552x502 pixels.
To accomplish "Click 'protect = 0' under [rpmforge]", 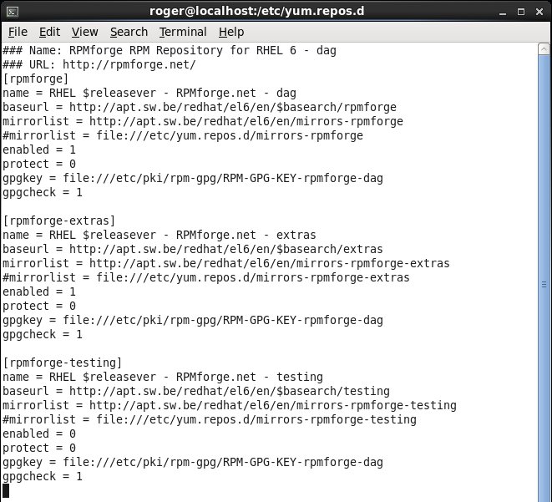I will coord(39,164).
